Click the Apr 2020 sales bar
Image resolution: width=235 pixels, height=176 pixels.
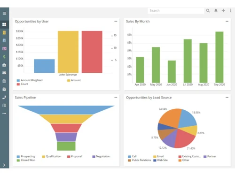pos(140,70)
